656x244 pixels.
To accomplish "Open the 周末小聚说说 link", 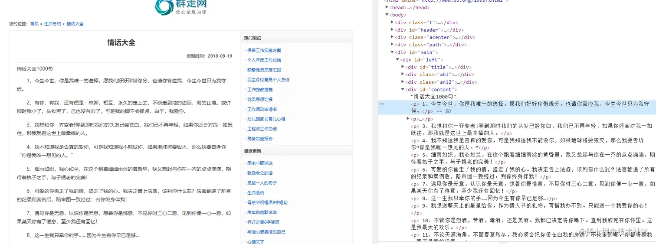I will (x=260, y=163).
